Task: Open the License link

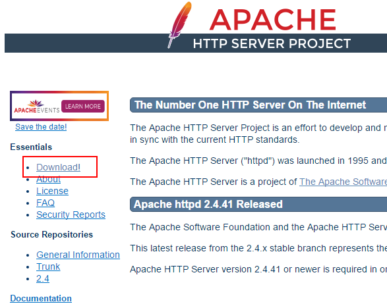Action: (x=52, y=191)
